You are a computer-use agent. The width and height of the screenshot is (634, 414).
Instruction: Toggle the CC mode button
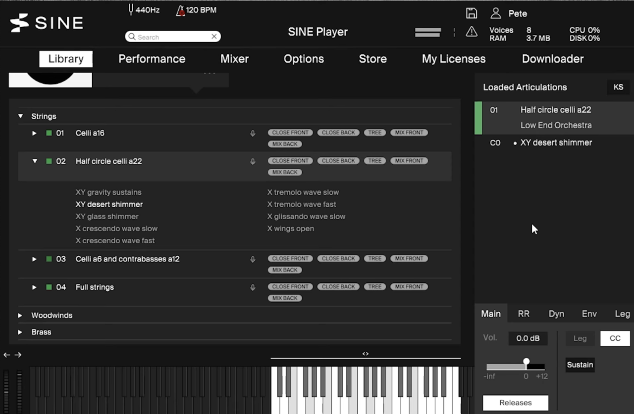pos(615,338)
